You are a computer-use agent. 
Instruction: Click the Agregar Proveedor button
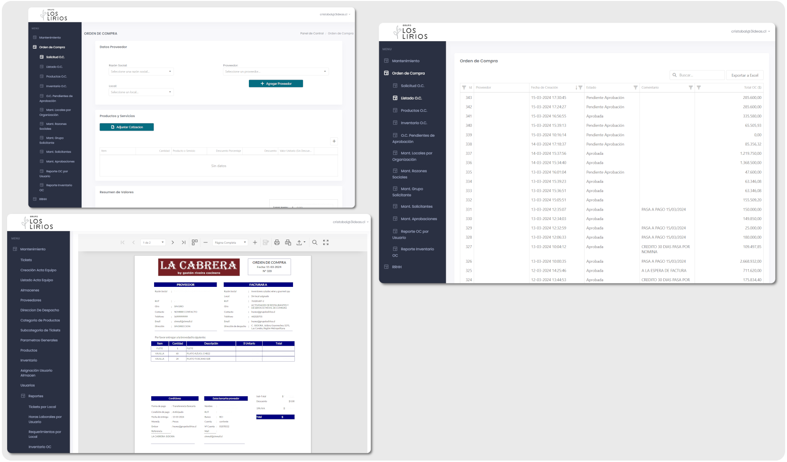point(275,84)
